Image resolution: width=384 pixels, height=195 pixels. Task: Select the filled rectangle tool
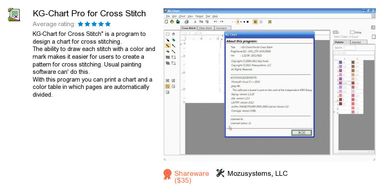pos(168,57)
